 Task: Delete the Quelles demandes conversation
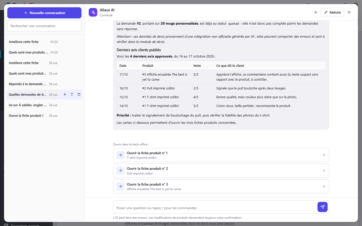[x=79, y=95]
